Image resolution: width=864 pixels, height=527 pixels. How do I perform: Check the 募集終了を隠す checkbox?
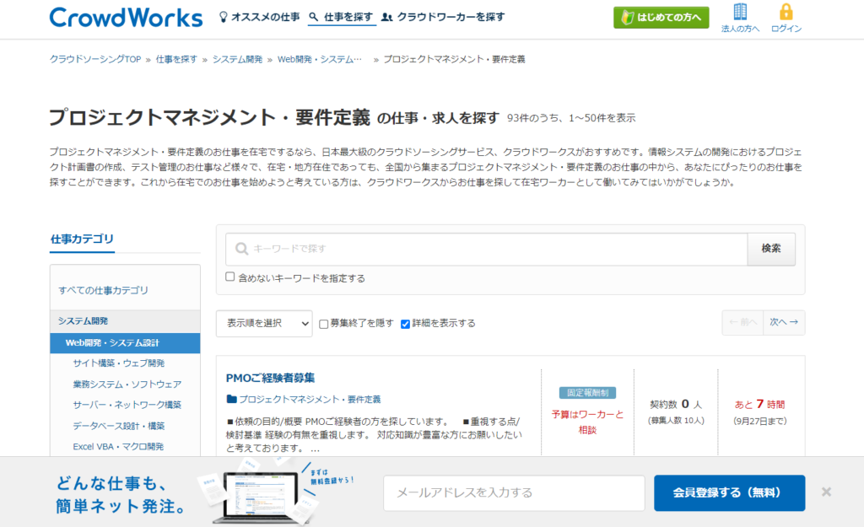323,323
